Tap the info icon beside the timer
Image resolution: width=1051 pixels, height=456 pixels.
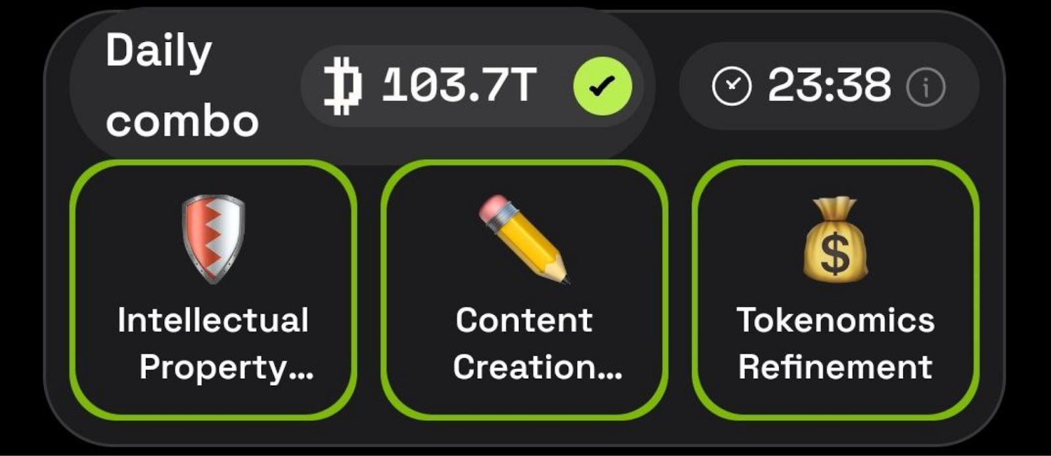pyautogui.click(x=926, y=87)
